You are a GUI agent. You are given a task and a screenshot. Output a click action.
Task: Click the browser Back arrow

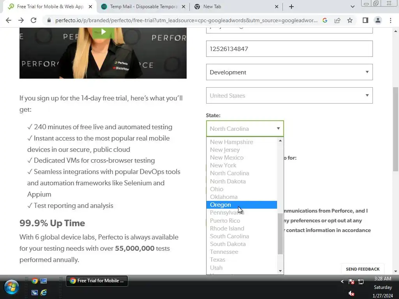[9, 20]
